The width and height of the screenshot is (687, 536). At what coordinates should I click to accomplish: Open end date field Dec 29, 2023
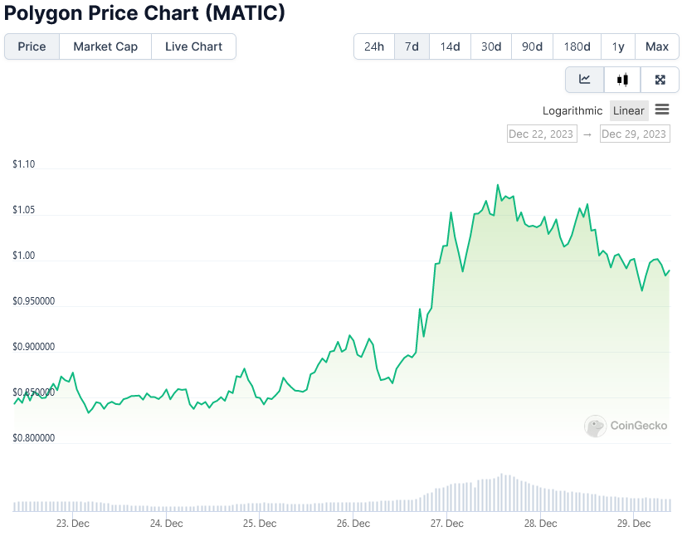[635, 134]
